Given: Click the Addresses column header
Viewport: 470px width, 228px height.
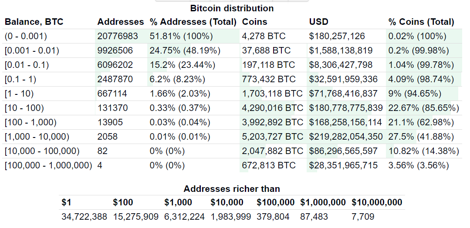Looking at the screenshot, I should pyautogui.click(x=121, y=22).
